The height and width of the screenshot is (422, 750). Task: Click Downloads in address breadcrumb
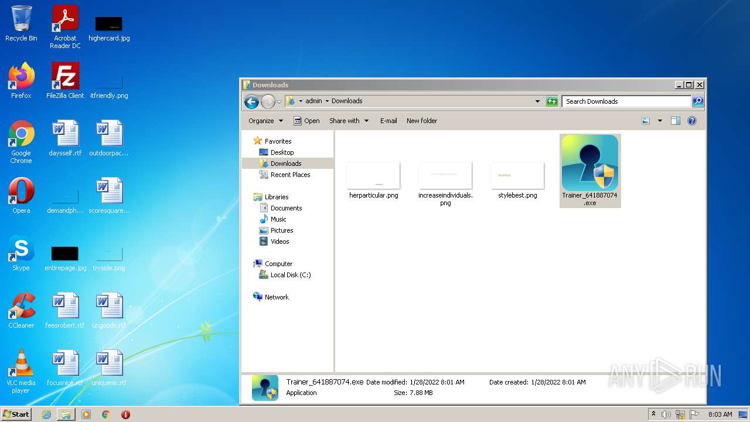pyautogui.click(x=347, y=101)
